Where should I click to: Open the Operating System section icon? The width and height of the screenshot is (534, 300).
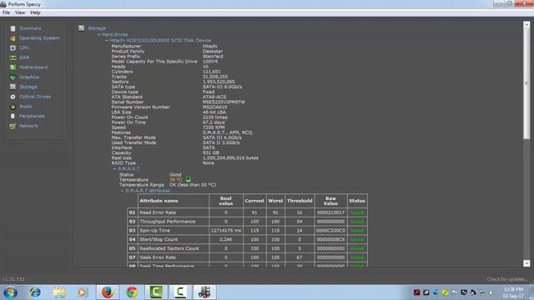pos(13,38)
